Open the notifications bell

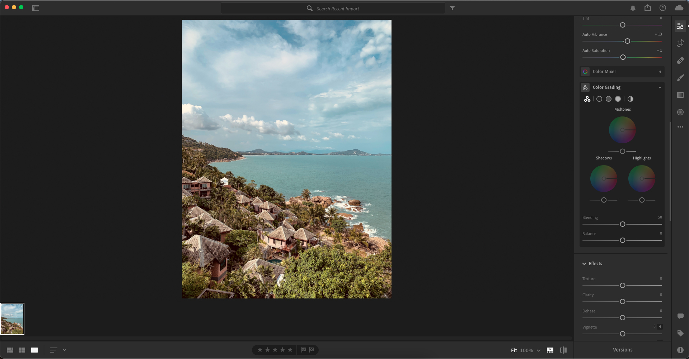[x=633, y=8]
